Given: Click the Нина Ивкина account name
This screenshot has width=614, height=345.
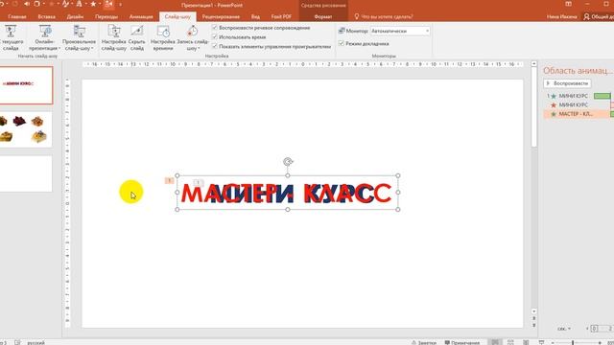Looking at the screenshot, I should pos(561,16).
